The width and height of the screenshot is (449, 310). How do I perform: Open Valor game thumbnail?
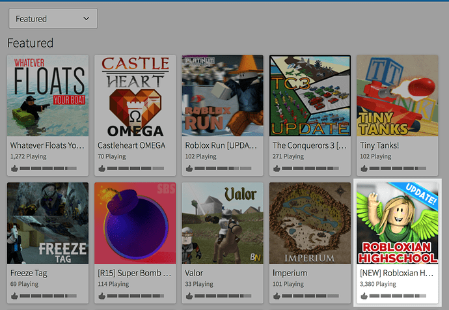point(223,223)
